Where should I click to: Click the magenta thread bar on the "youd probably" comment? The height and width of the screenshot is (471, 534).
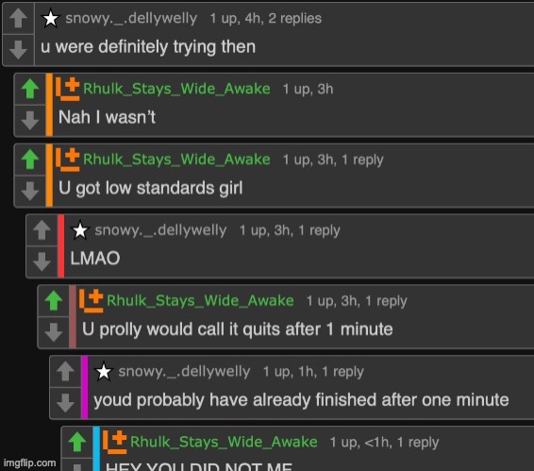point(85,387)
